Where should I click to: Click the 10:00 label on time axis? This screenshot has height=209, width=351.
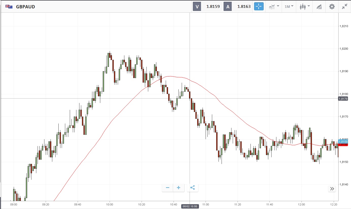coord(110,204)
